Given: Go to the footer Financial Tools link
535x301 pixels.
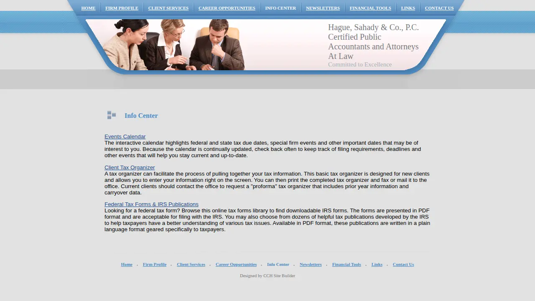Looking at the screenshot, I should point(346,264).
